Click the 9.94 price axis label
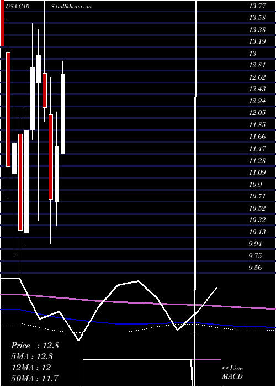This screenshot has width=276, height=387. coord(256,244)
